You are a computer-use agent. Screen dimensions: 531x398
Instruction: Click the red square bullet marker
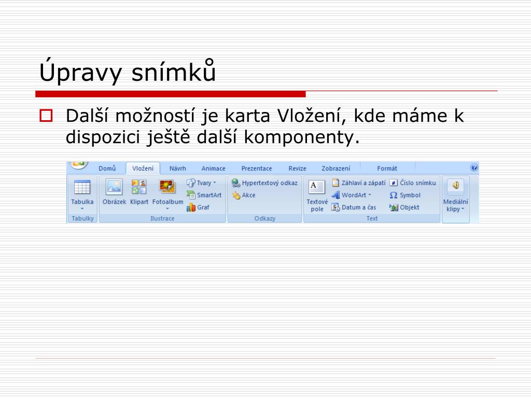coord(46,116)
